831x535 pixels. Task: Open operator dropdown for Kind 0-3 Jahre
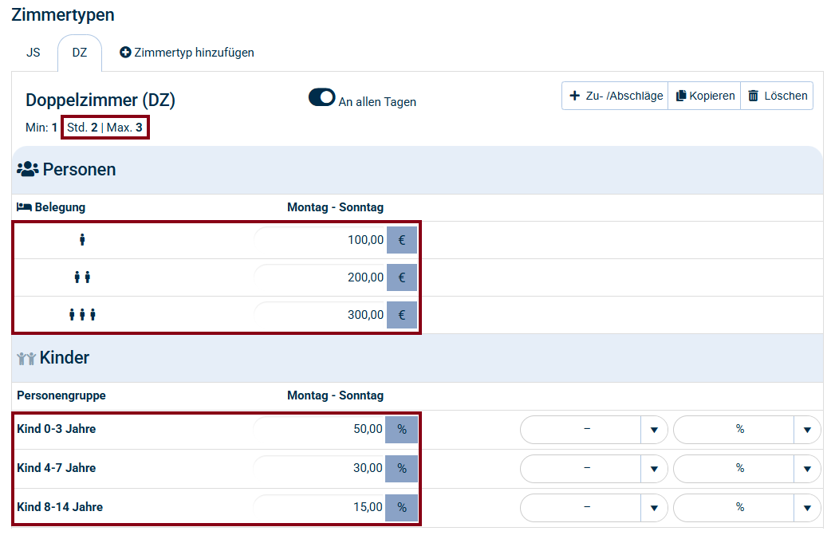(653, 430)
